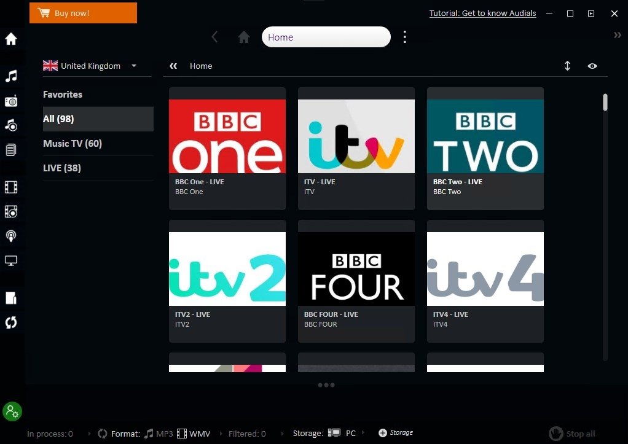
Task: Click the ITV4 - LIVE title text
Action: pyautogui.click(x=450, y=314)
